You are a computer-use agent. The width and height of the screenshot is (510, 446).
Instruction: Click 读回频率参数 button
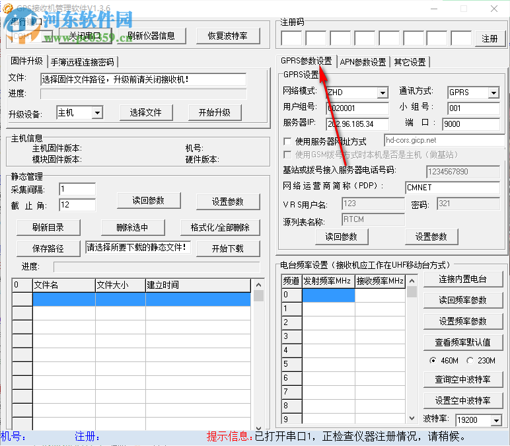(463, 300)
